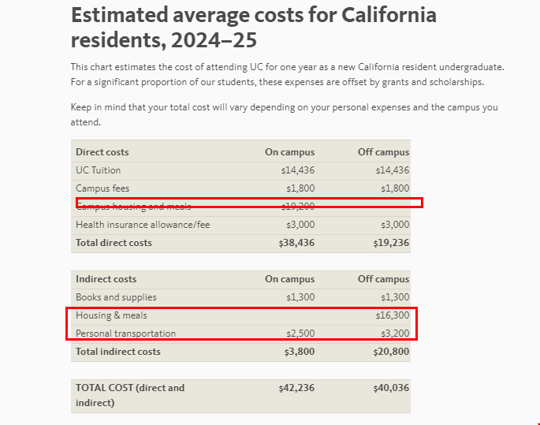Click the $19,236 off-campus direct total

pyautogui.click(x=391, y=243)
